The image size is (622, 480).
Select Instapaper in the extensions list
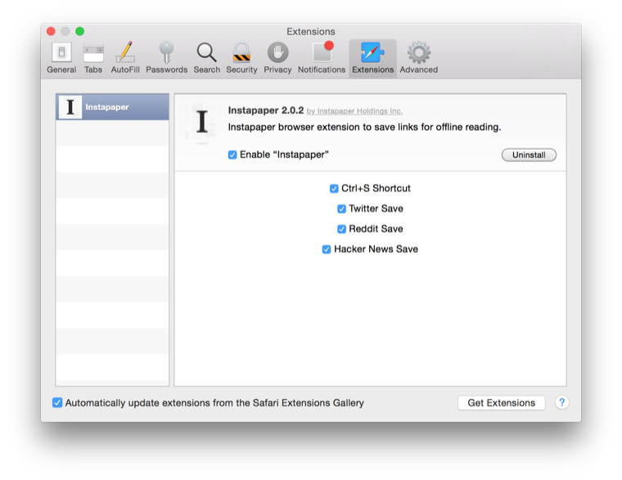pyautogui.click(x=113, y=107)
